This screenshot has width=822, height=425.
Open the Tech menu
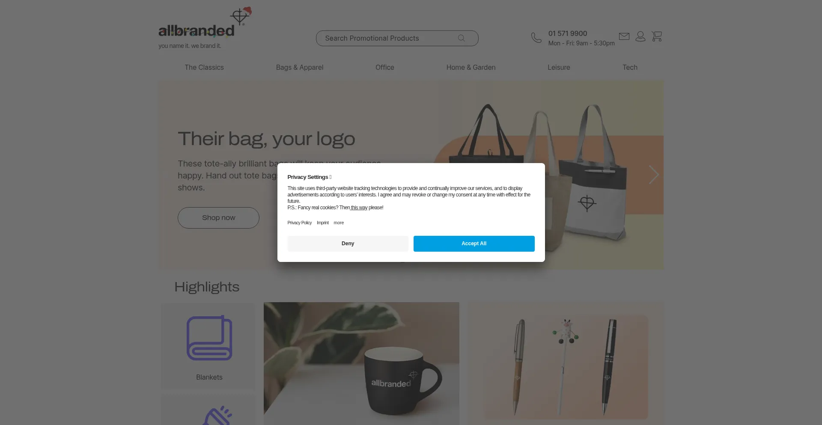pyautogui.click(x=630, y=67)
